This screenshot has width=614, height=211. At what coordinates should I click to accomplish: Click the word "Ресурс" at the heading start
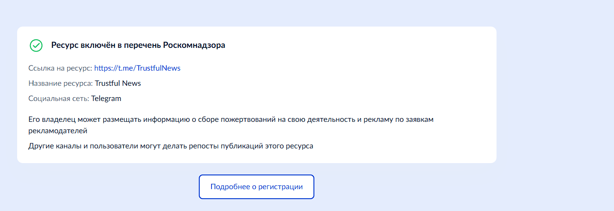(65, 46)
